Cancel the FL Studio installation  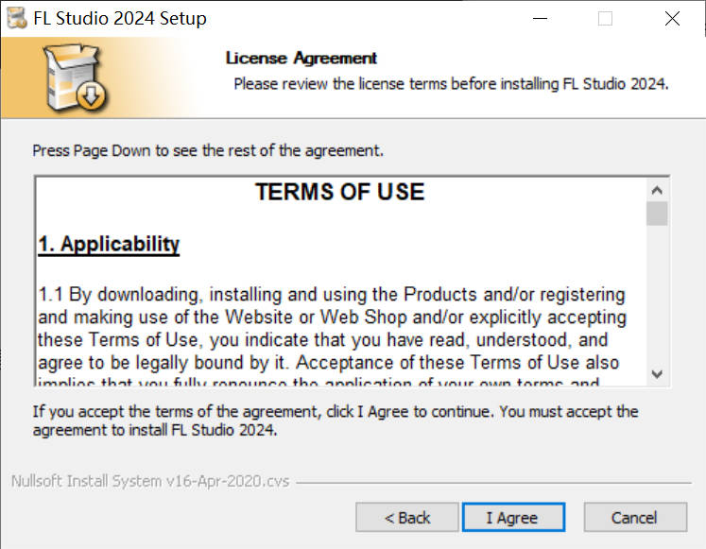[634, 517]
